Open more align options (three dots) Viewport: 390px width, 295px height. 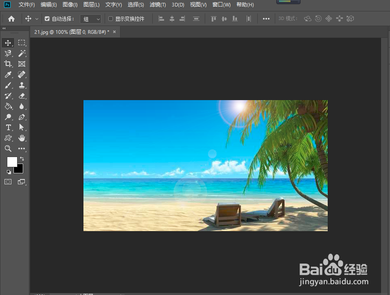tap(266, 19)
